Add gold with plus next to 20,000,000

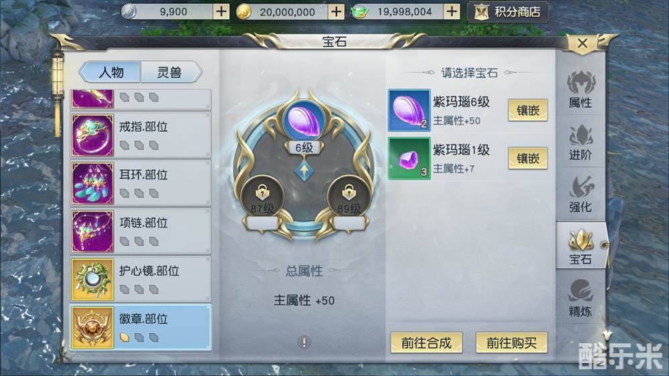pyautogui.click(x=337, y=11)
